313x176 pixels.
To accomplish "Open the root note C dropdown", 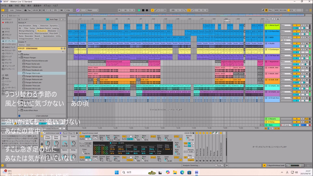I will 83,10.
